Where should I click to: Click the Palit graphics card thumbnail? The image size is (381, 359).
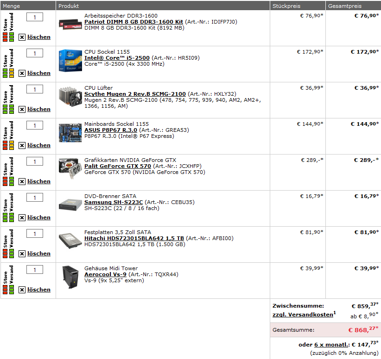click(x=70, y=168)
